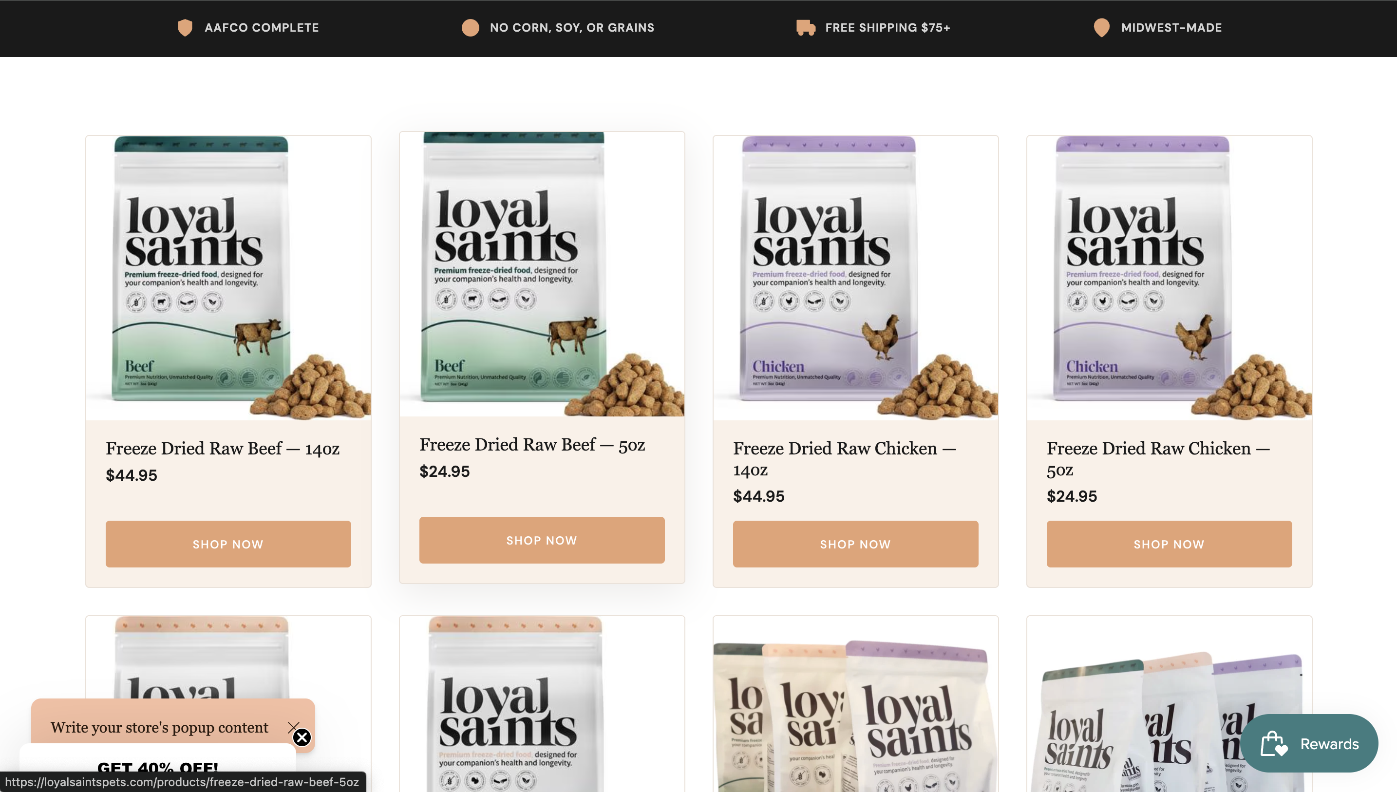Shop now for Freeze Dried Raw Chicken 5oz
The image size is (1397, 792).
pos(1169,544)
